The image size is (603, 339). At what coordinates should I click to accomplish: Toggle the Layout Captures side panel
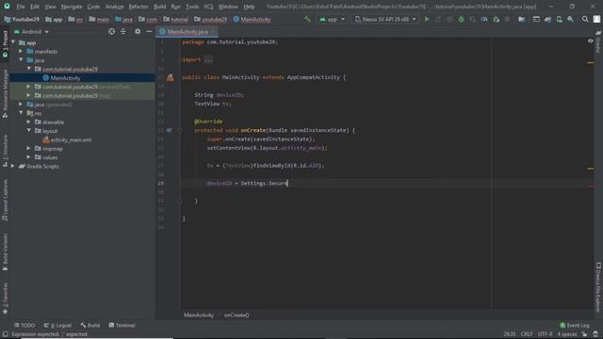5,200
